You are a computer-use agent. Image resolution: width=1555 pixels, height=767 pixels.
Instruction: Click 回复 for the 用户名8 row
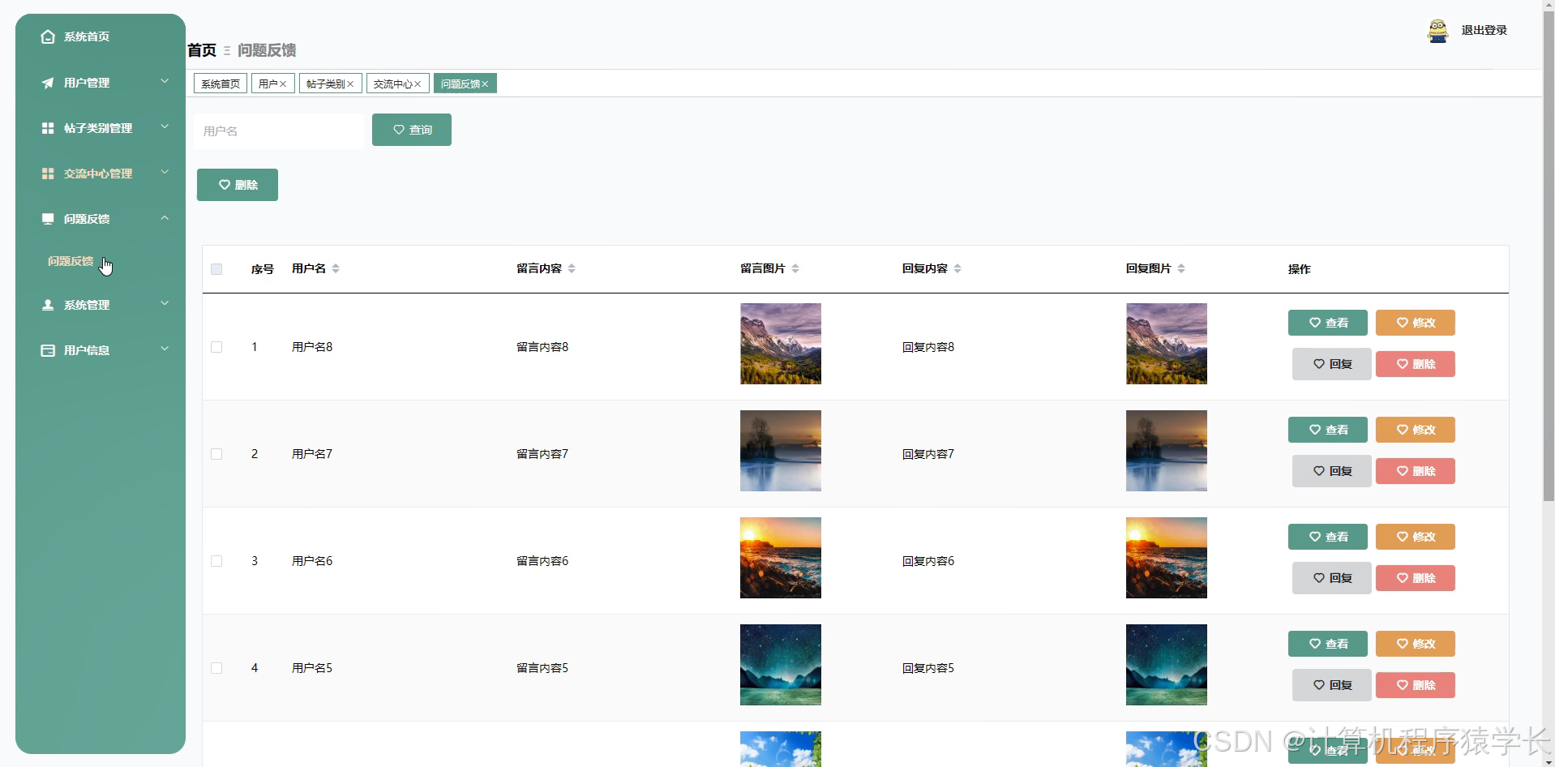pyautogui.click(x=1332, y=364)
